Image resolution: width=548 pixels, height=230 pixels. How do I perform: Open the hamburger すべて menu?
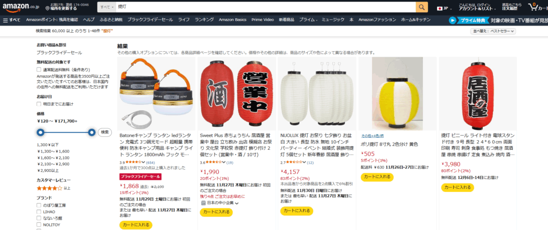click(x=12, y=20)
